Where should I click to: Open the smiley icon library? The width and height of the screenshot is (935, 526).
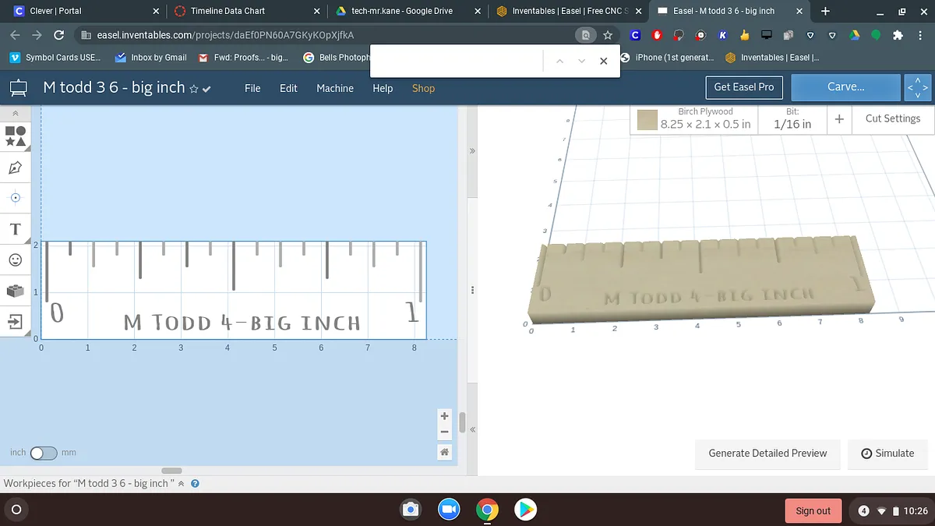(x=16, y=259)
